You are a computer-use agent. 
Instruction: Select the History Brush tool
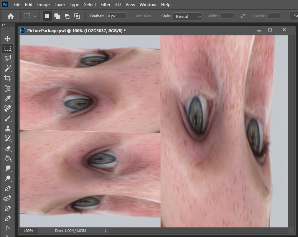click(8, 138)
